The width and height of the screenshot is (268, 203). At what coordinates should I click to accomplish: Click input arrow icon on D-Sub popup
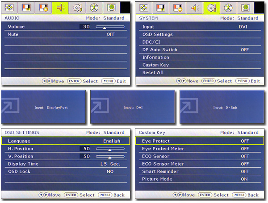click(189, 105)
